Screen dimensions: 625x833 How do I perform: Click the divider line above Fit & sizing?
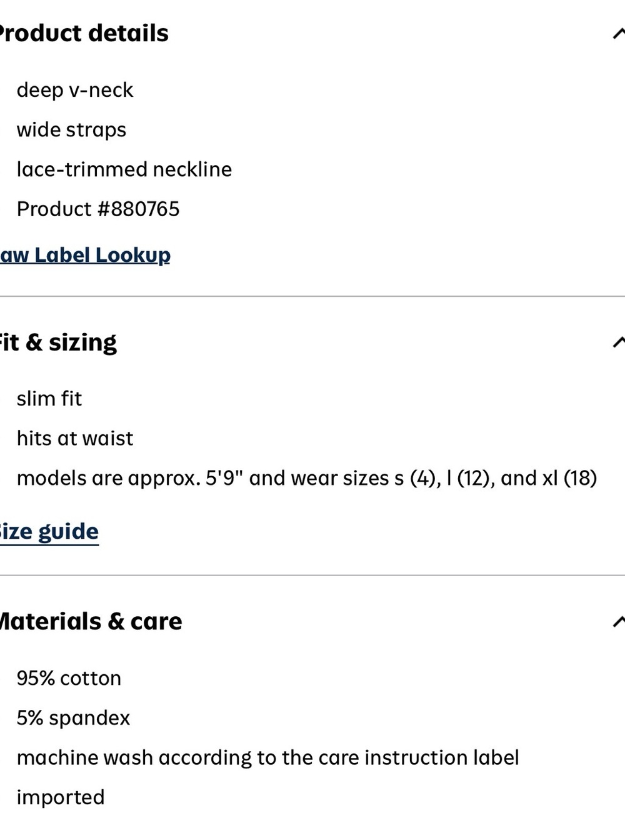pos(312,296)
